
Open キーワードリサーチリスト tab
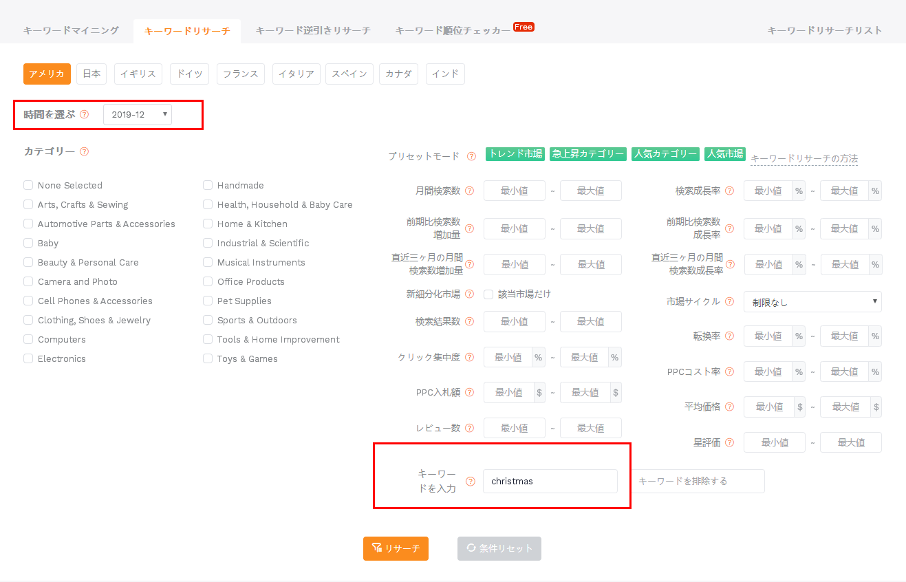[825, 30]
